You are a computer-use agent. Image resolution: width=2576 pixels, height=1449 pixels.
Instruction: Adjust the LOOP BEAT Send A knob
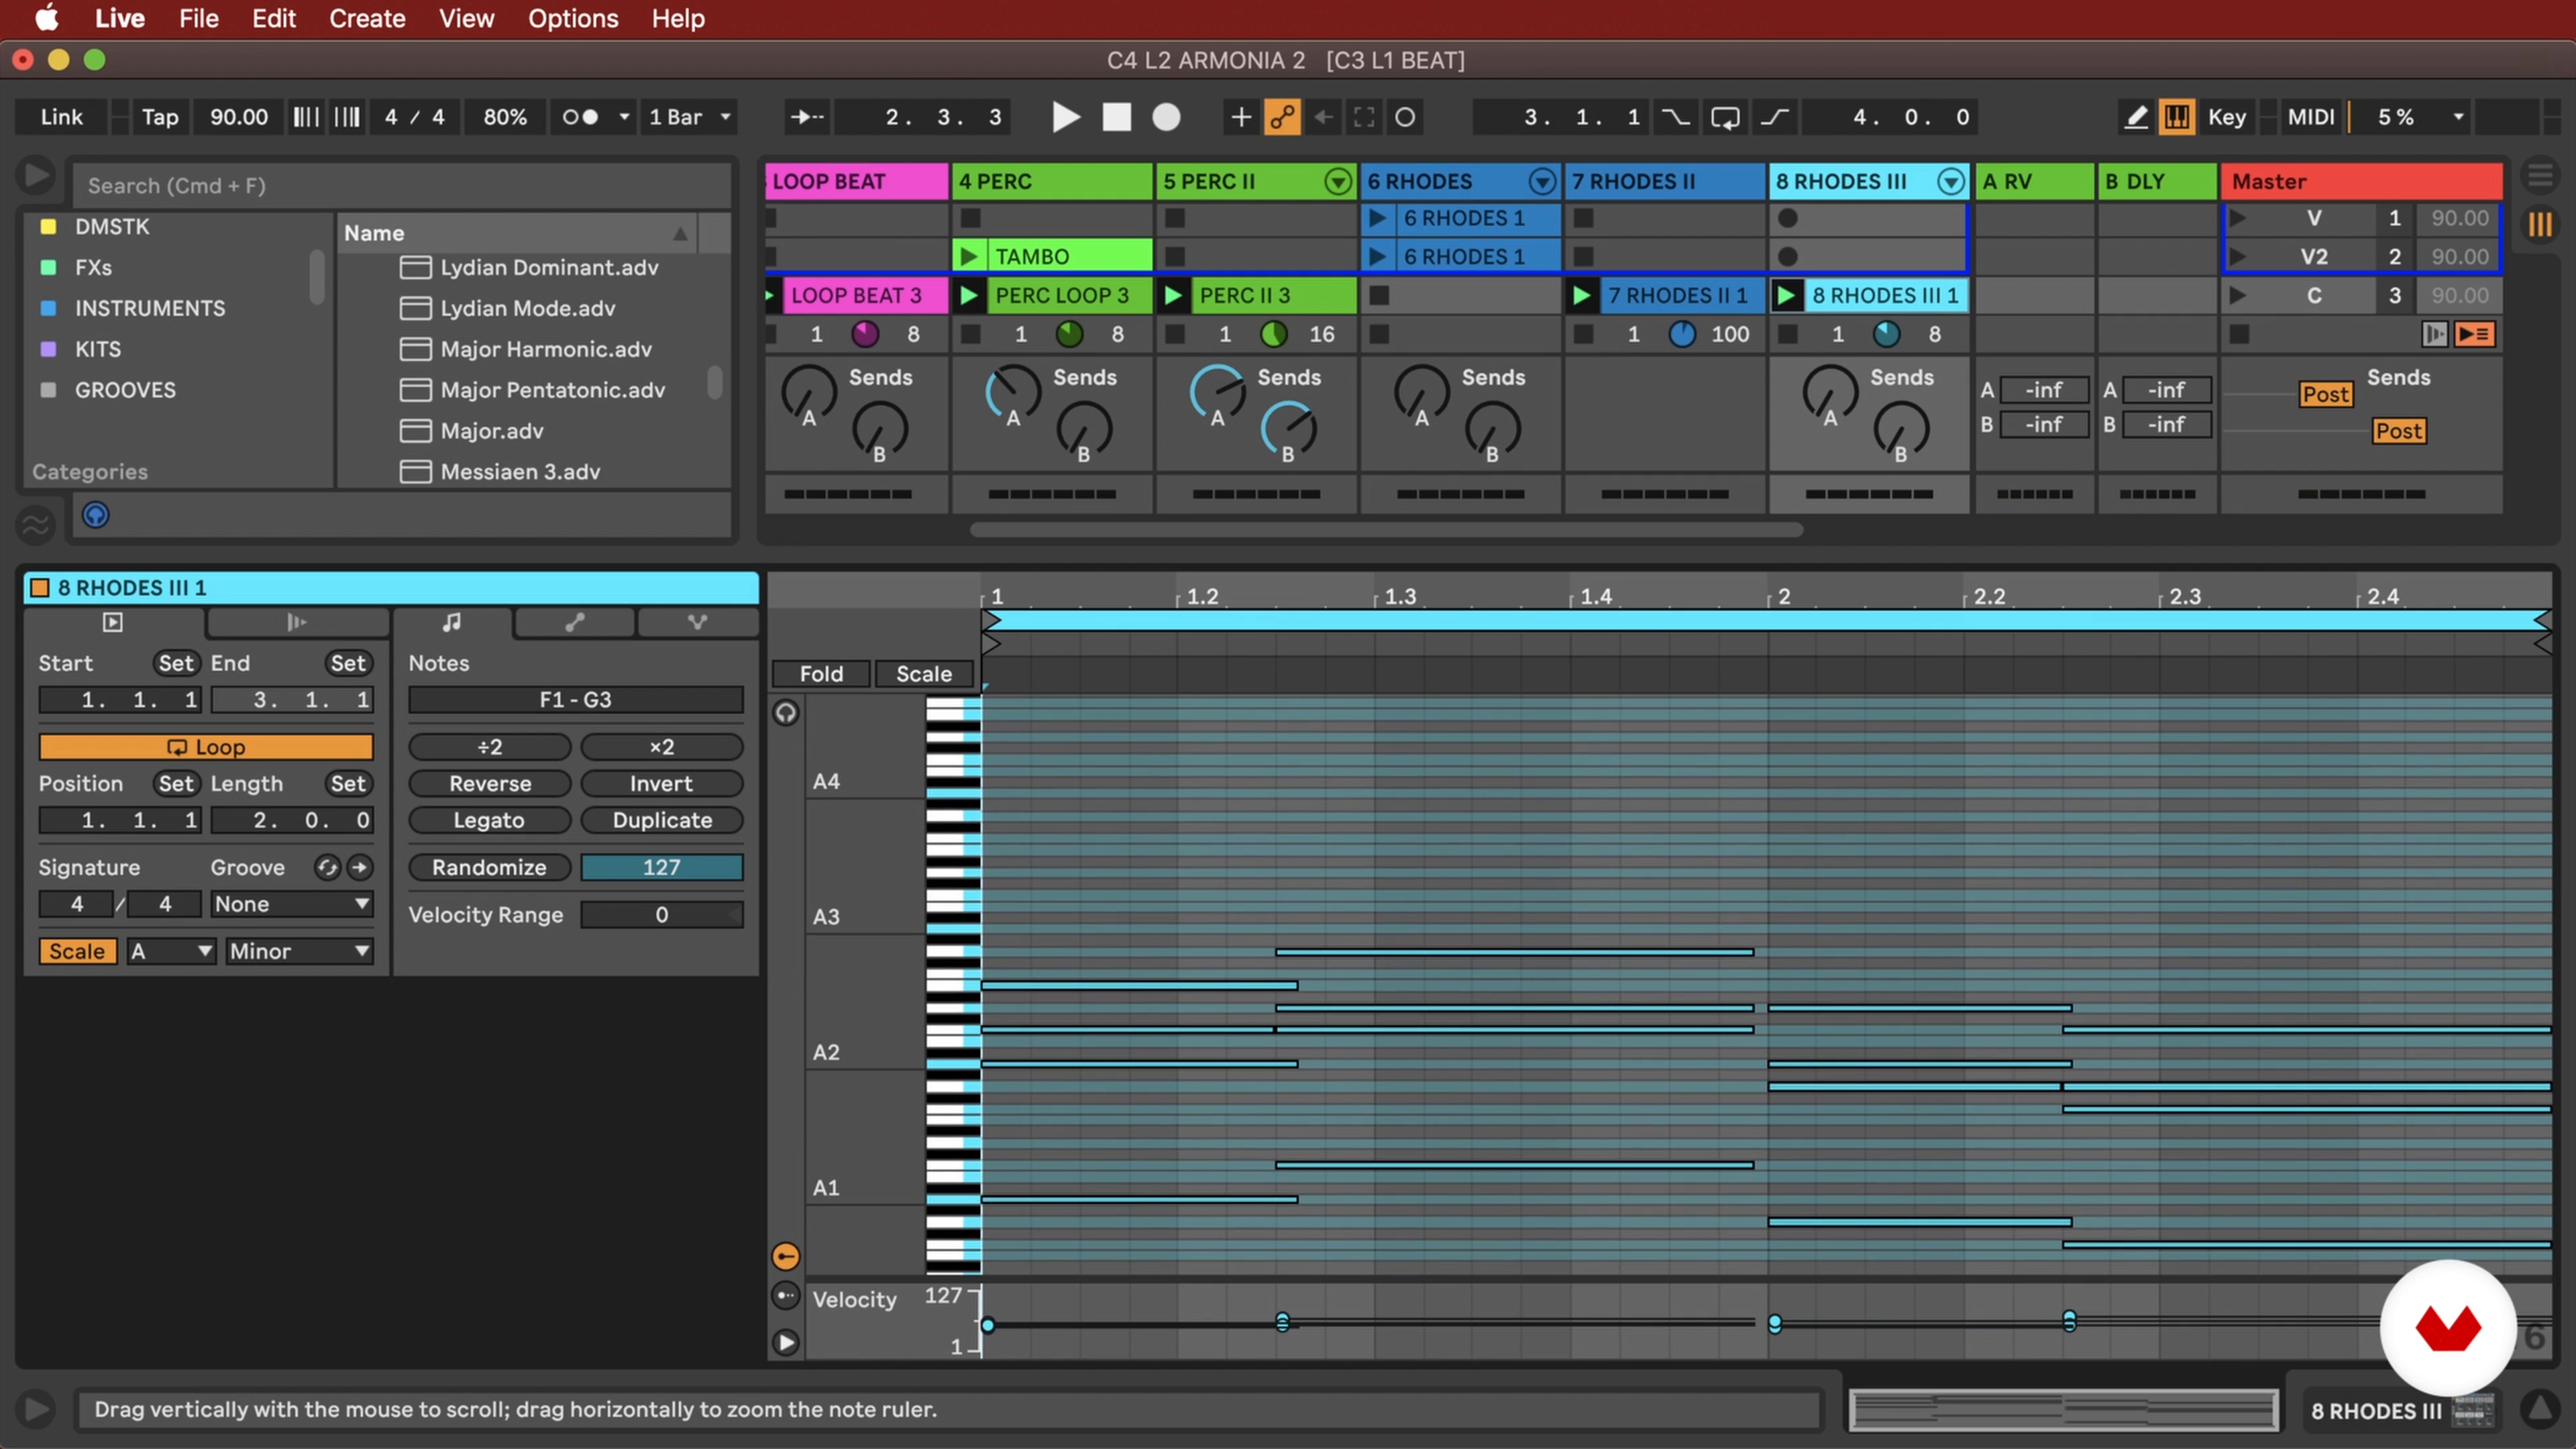[x=808, y=393]
